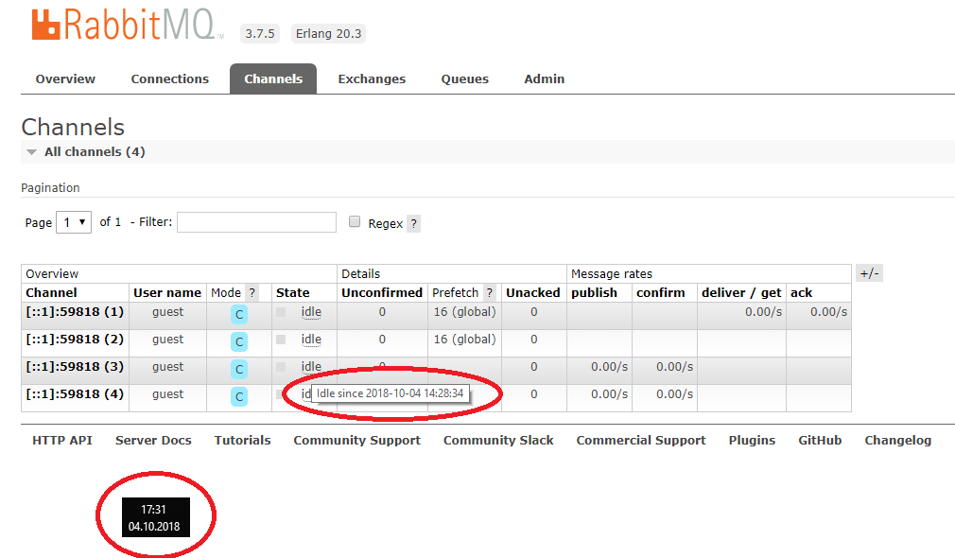955x558 pixels.
Task: Sort by the deliver / get column header
Action: point(741,293)
